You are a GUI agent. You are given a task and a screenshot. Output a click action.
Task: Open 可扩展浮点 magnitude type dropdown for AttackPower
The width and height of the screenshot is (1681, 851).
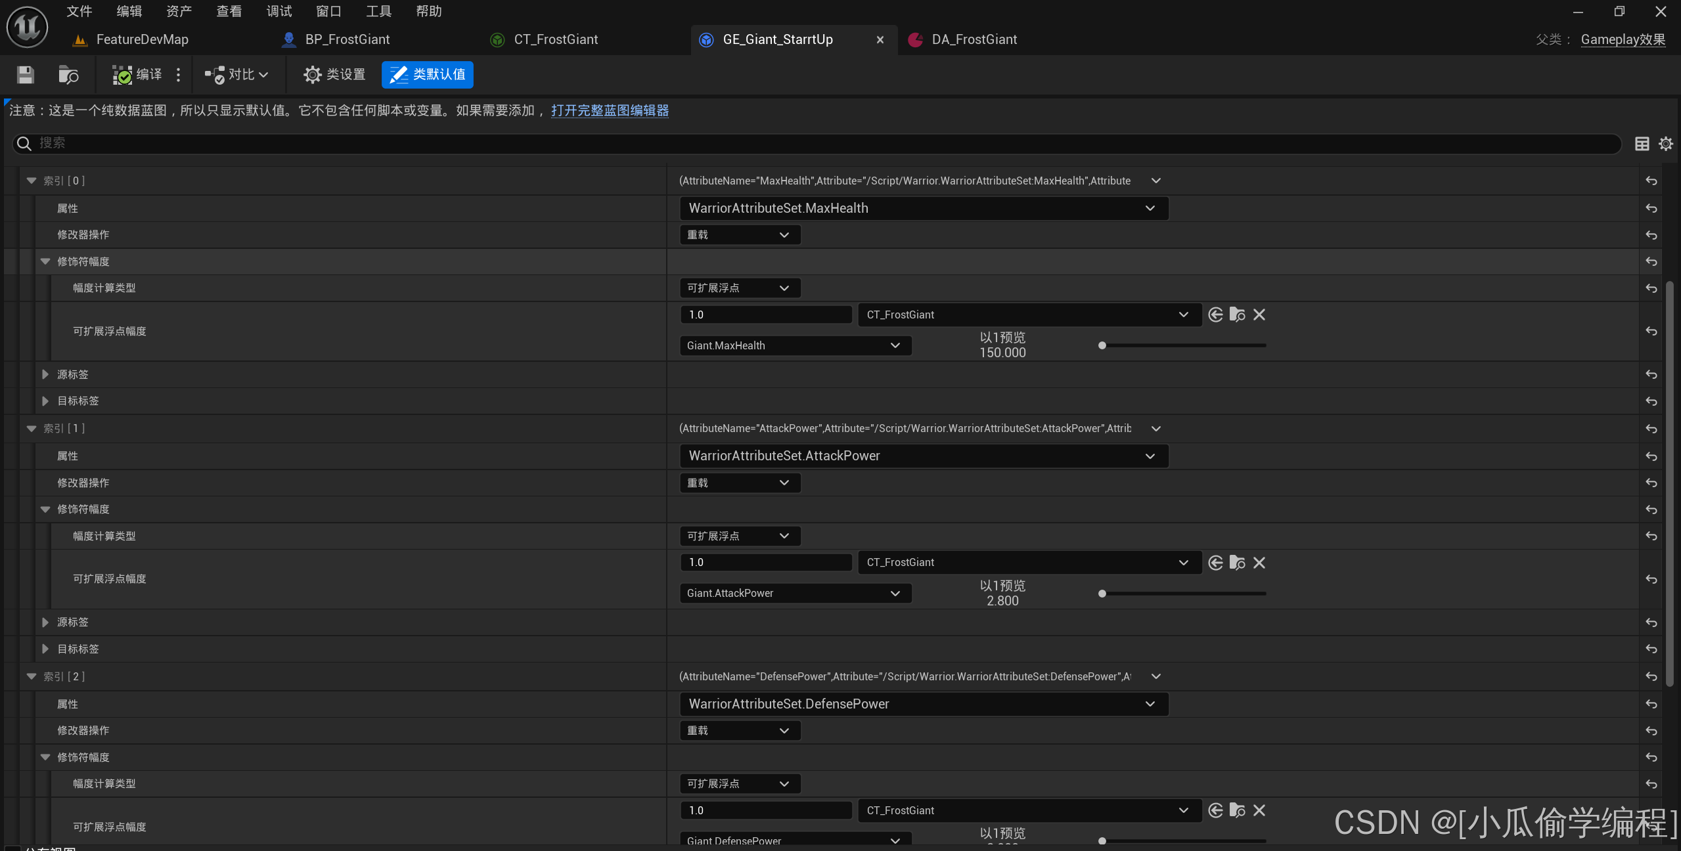click(x=740, y=536)
